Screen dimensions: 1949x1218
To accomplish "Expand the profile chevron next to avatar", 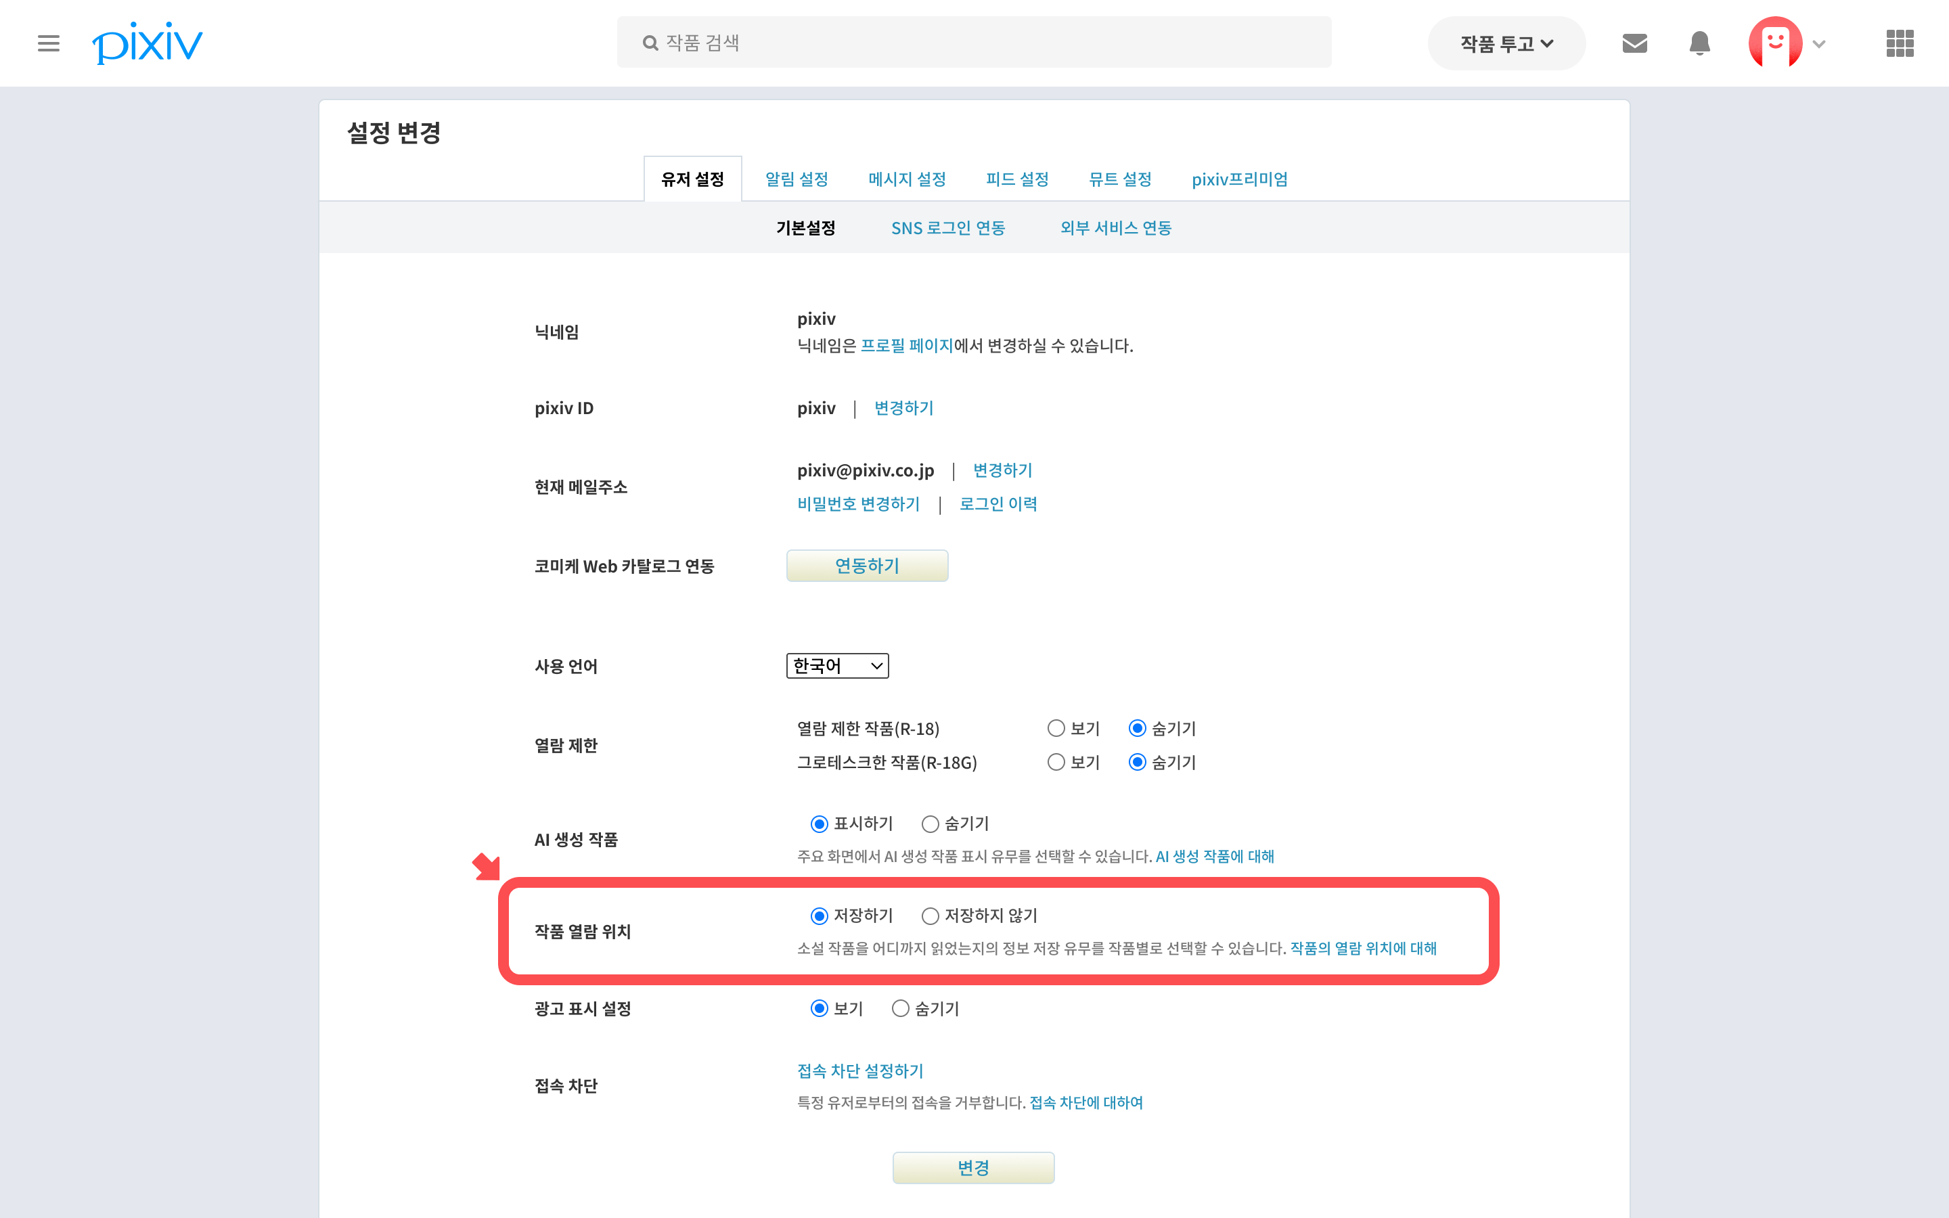I will 1818,44.
